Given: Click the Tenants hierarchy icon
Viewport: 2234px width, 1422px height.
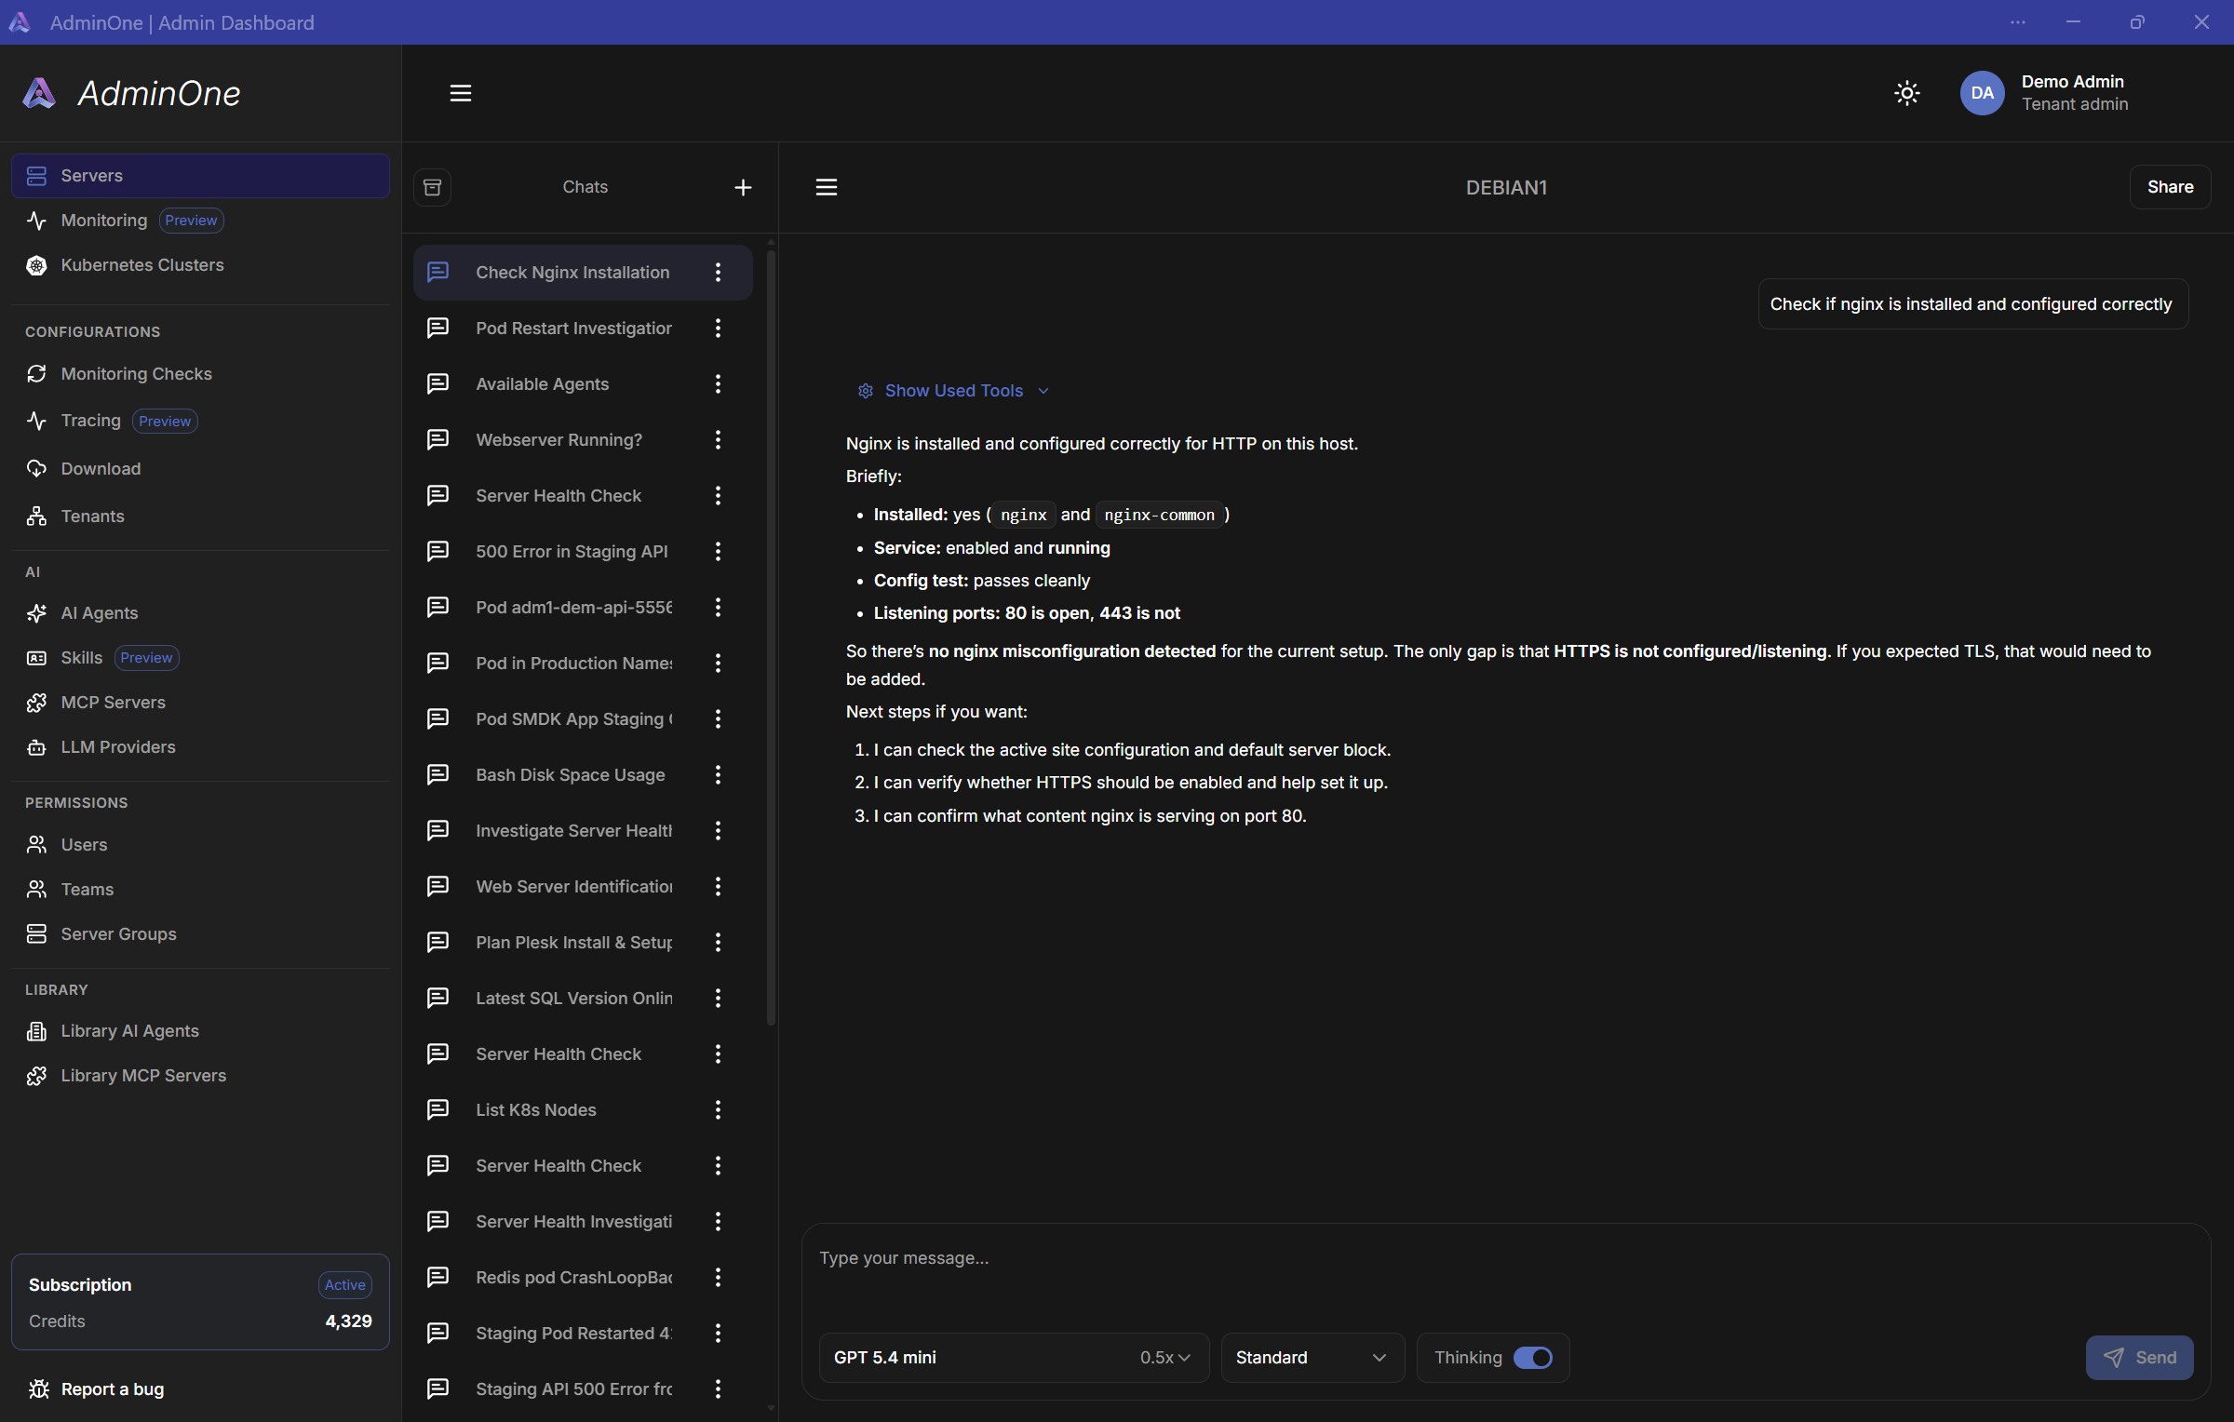Looking at the screenshot, I should 36,516.
